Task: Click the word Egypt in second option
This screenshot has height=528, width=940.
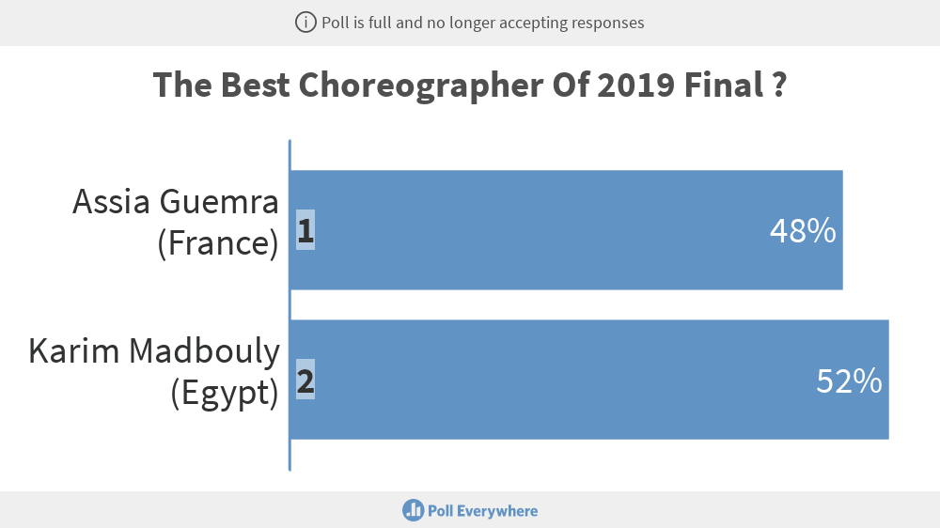Action: (225, 395)
